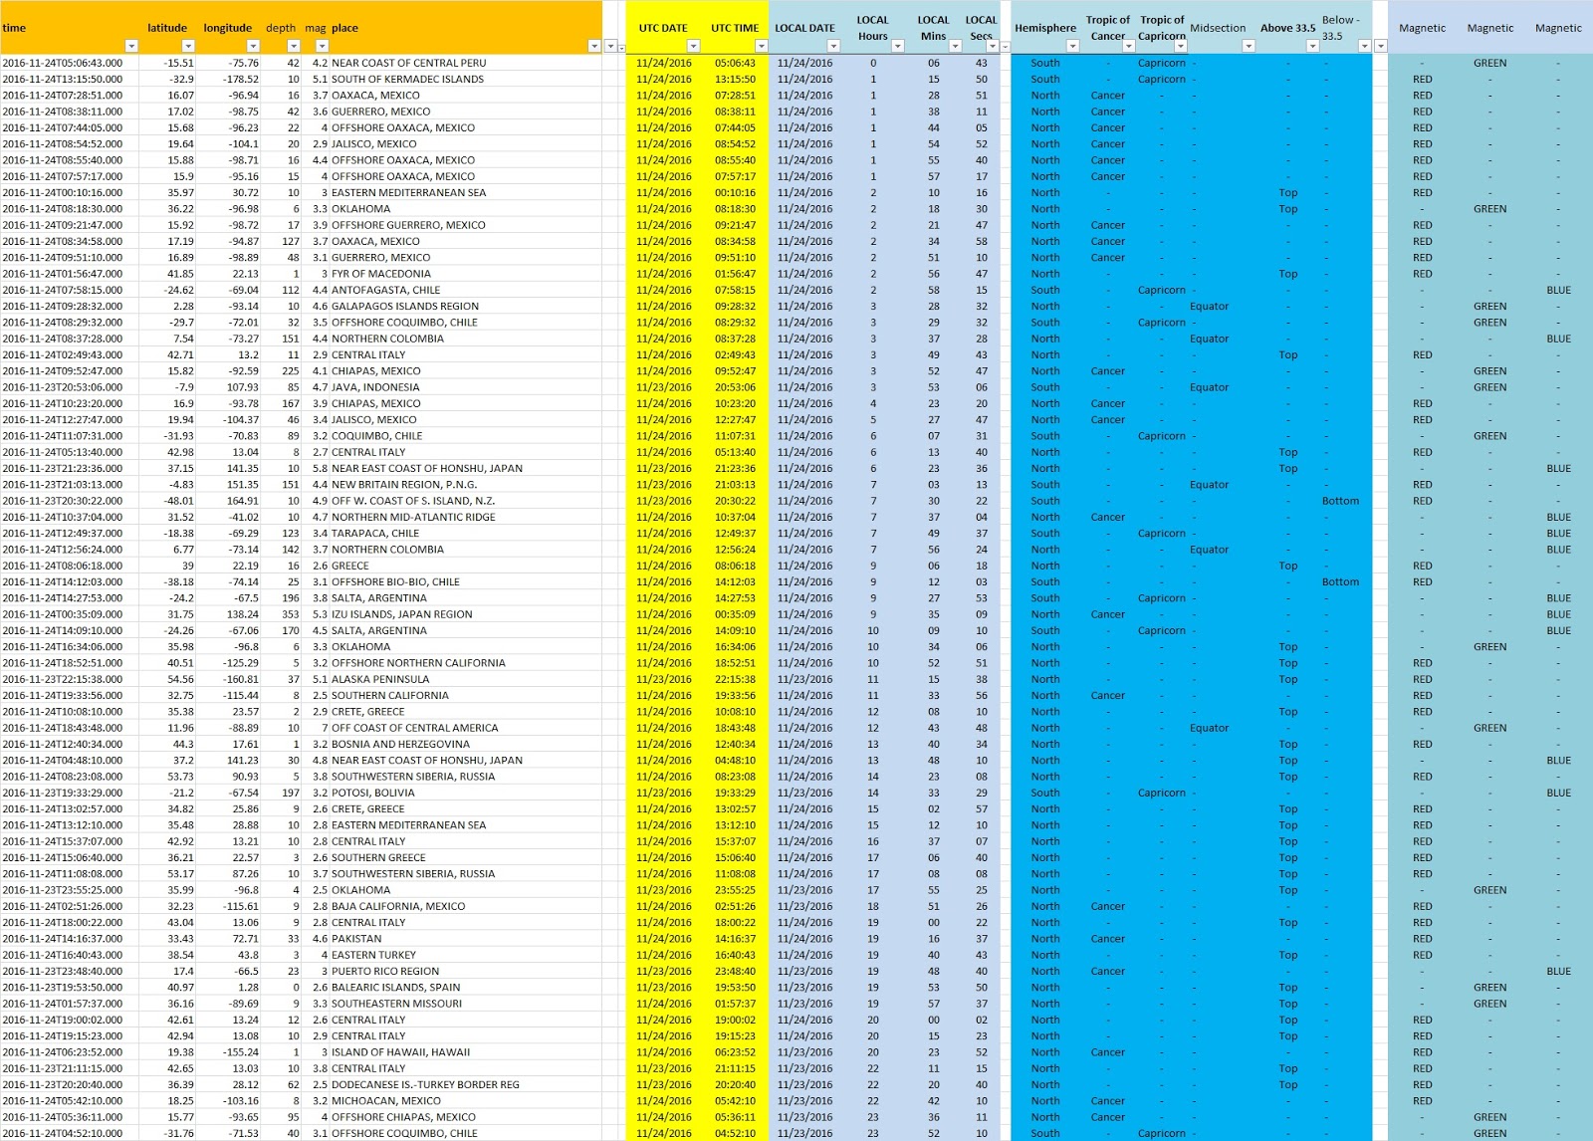Select the "ISLAND OF HAWAII, HAWAII" cell
The image size is (1593, 1141).
(x=466, y=1052)
